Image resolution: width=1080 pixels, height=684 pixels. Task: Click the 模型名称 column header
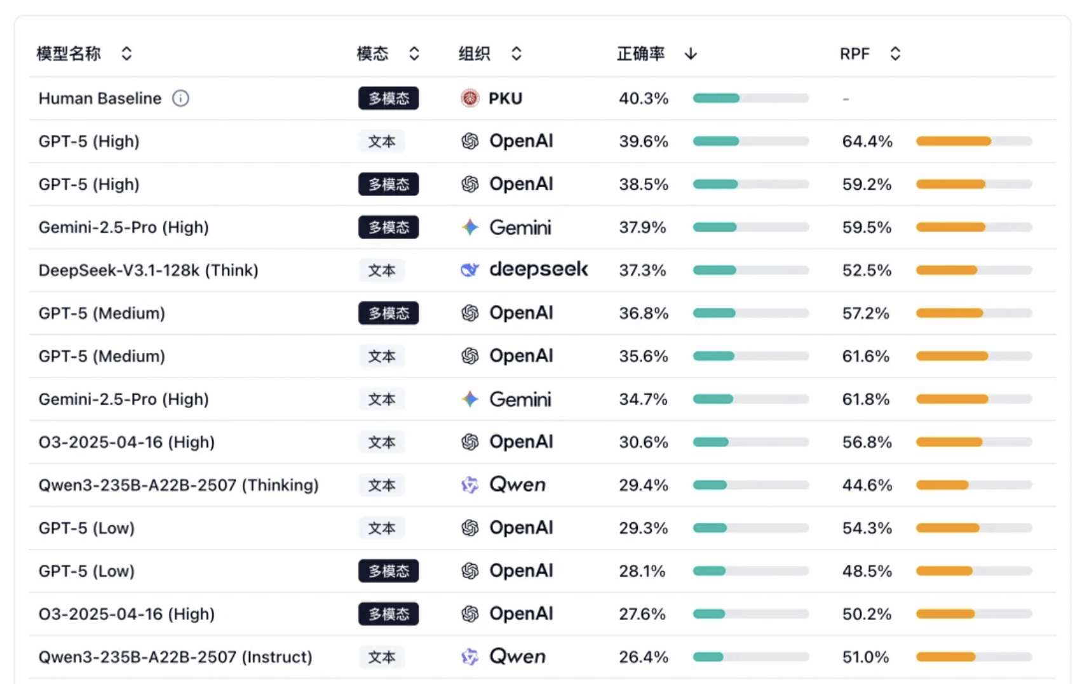(x=69, y=54)
